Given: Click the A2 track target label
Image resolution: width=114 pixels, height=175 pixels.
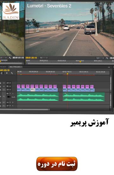Looking at the screenshot, I should click(x=4, y=102).
